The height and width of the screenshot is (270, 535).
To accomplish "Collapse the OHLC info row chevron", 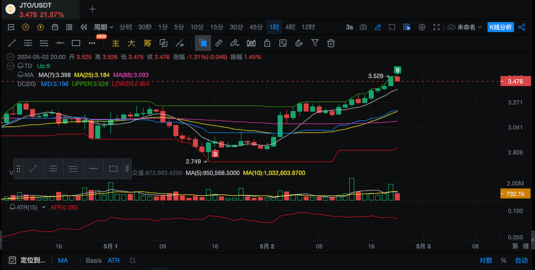I will [x=11, y=57].
